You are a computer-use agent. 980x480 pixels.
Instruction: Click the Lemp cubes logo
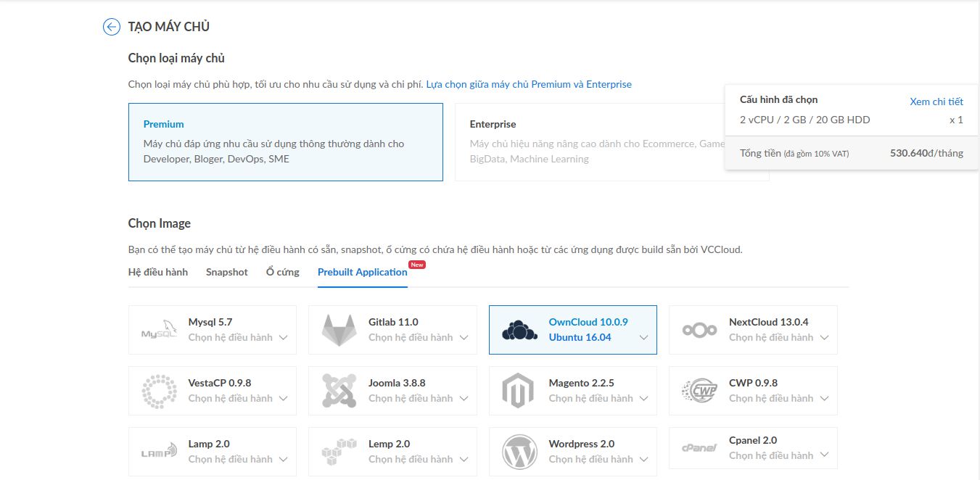click(339, 451)
